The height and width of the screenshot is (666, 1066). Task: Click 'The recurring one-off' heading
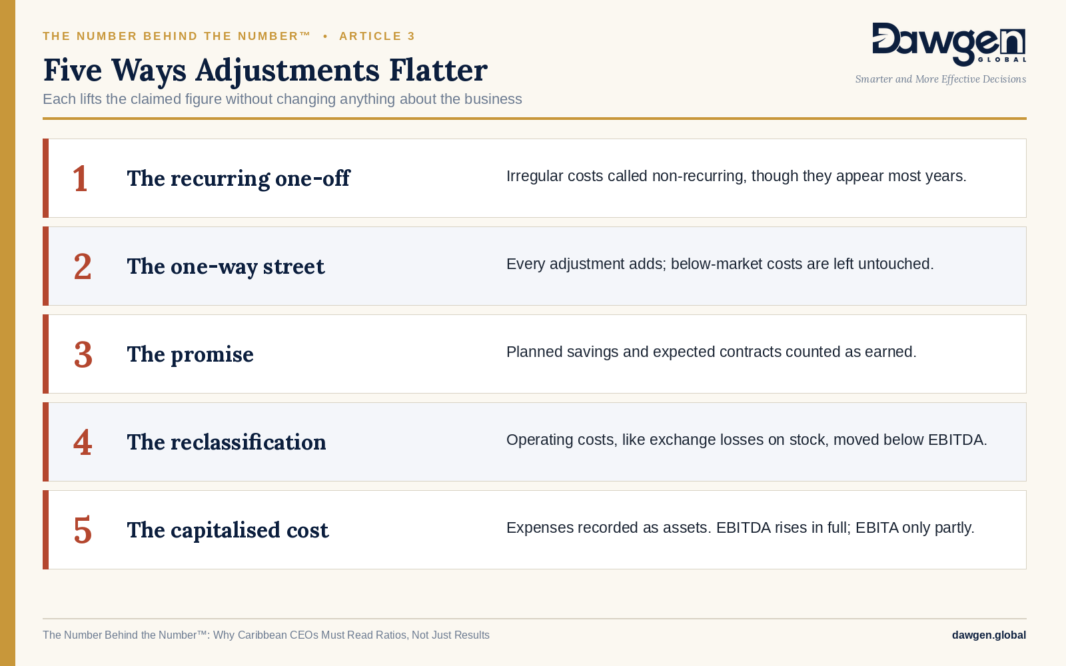[x=239, y=178]
